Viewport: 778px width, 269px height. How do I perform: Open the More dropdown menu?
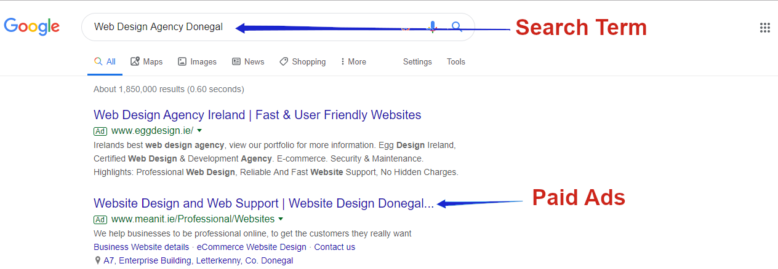[x=353, y=61]
